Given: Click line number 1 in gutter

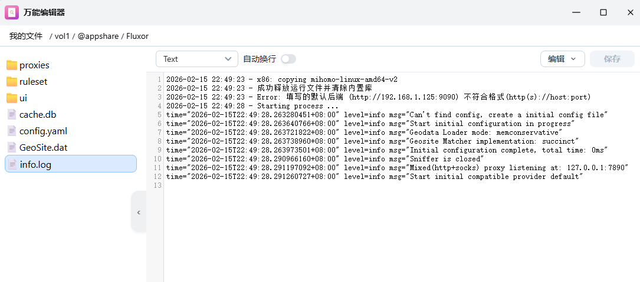Looking at the screenshot, I should point(160,79).
